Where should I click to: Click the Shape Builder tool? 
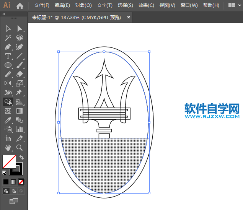(x=8, y=102)
